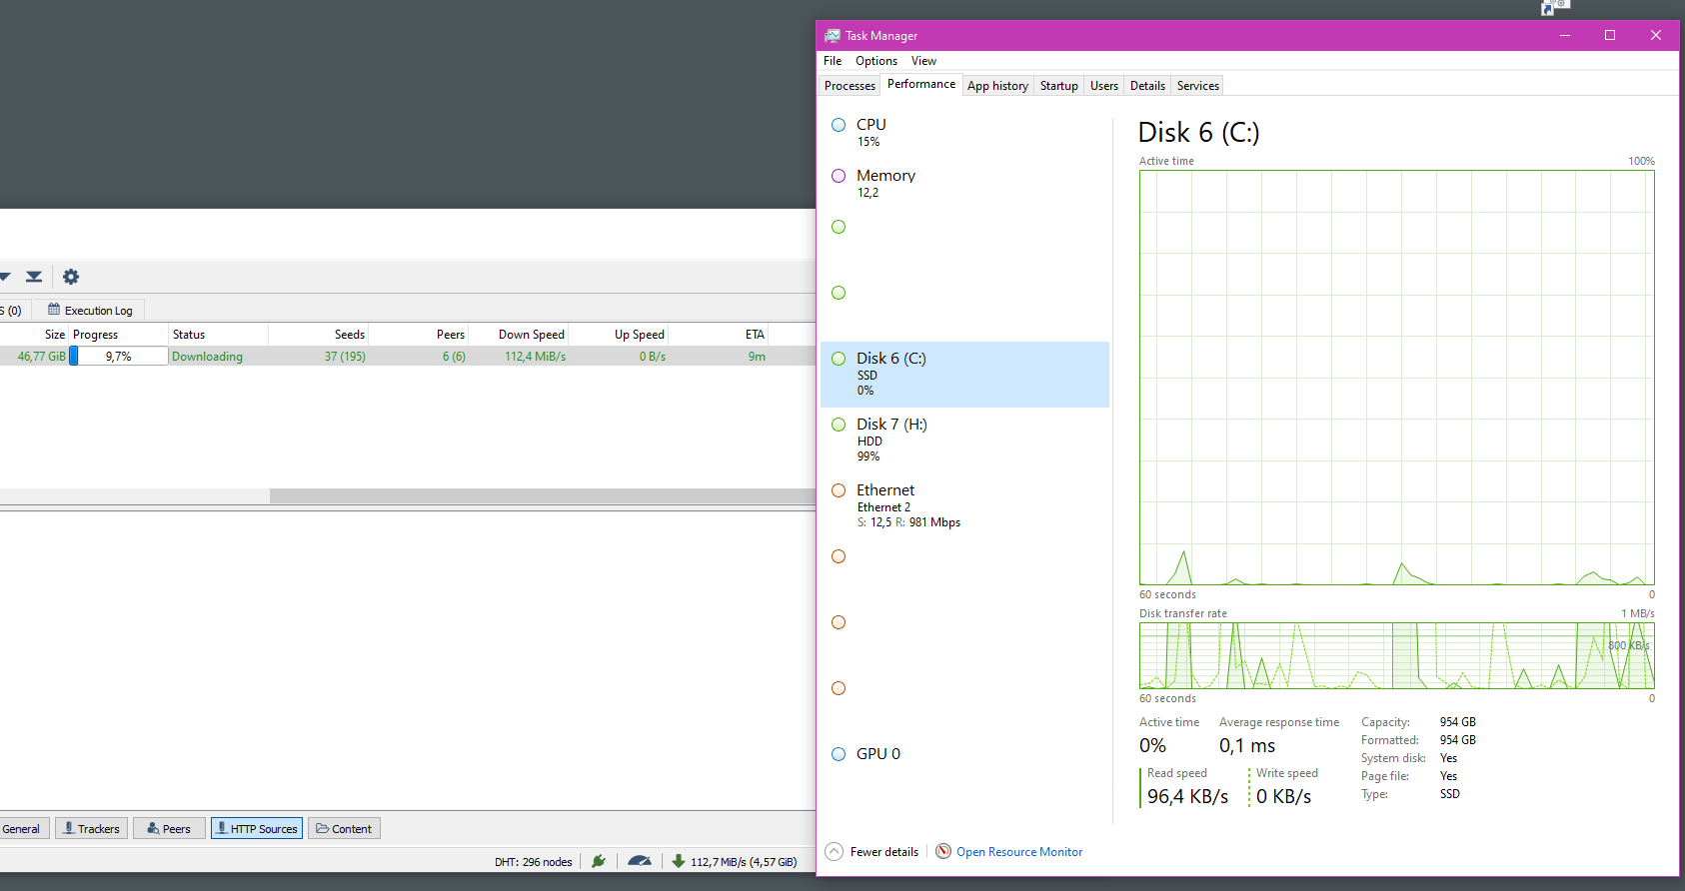
Task: Open the qBittorrent options gear icon
Action: pyautogui.click(x=71, y=277)
